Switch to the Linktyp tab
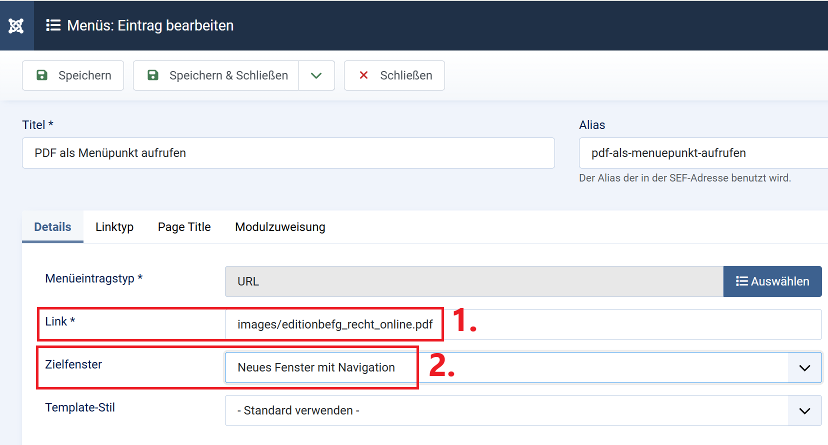 pyautogui.click(x=114, y=227)
